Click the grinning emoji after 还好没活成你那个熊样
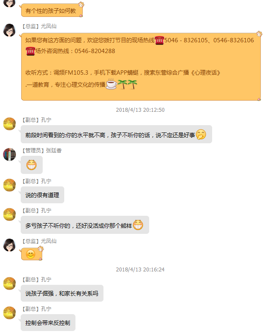 [x=138, y=225]
